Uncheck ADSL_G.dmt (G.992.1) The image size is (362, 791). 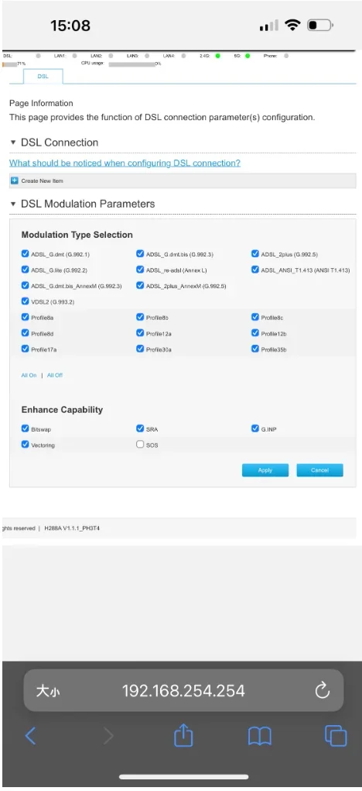coord(26,254)
